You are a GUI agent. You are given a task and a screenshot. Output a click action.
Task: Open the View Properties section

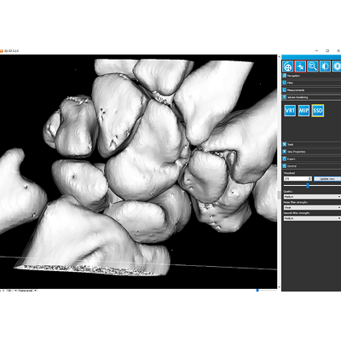click(311, 152)
